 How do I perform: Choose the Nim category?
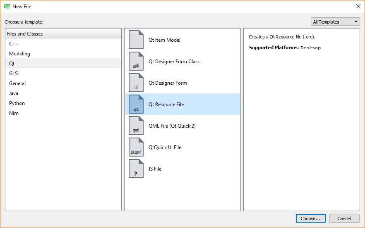tap(14, 113)
